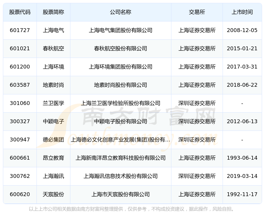Click listing date 2017-03-31

242,67
